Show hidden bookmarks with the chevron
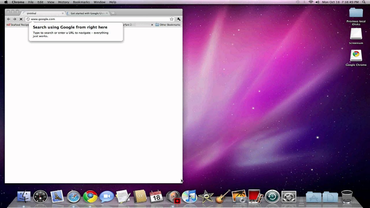Image resolution: width=370 pixels, height=208 pixels. (x=152, y=25)
